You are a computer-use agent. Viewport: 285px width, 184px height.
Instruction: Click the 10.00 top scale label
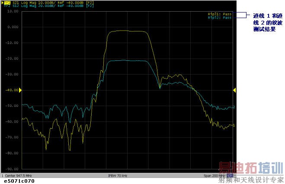coord(13,11)
